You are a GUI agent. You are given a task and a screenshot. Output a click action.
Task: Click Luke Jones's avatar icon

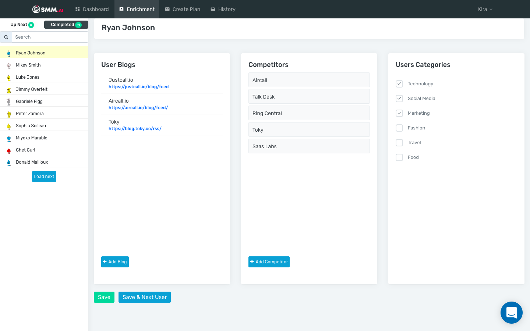(x=9, y=78)
